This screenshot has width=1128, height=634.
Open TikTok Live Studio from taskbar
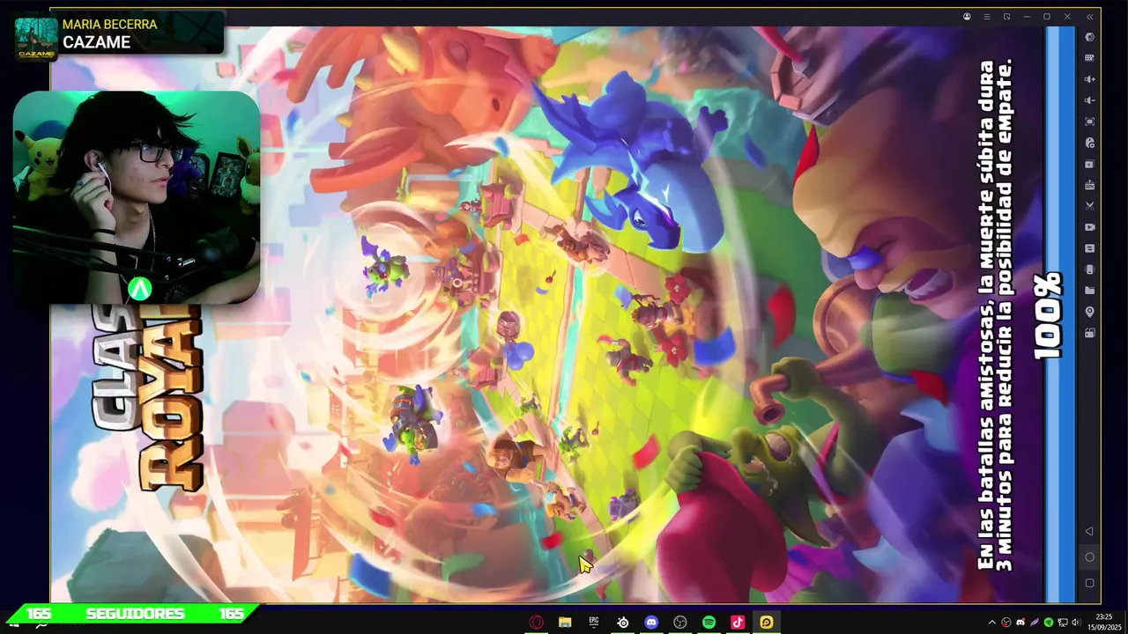click(x=738, y=623)
